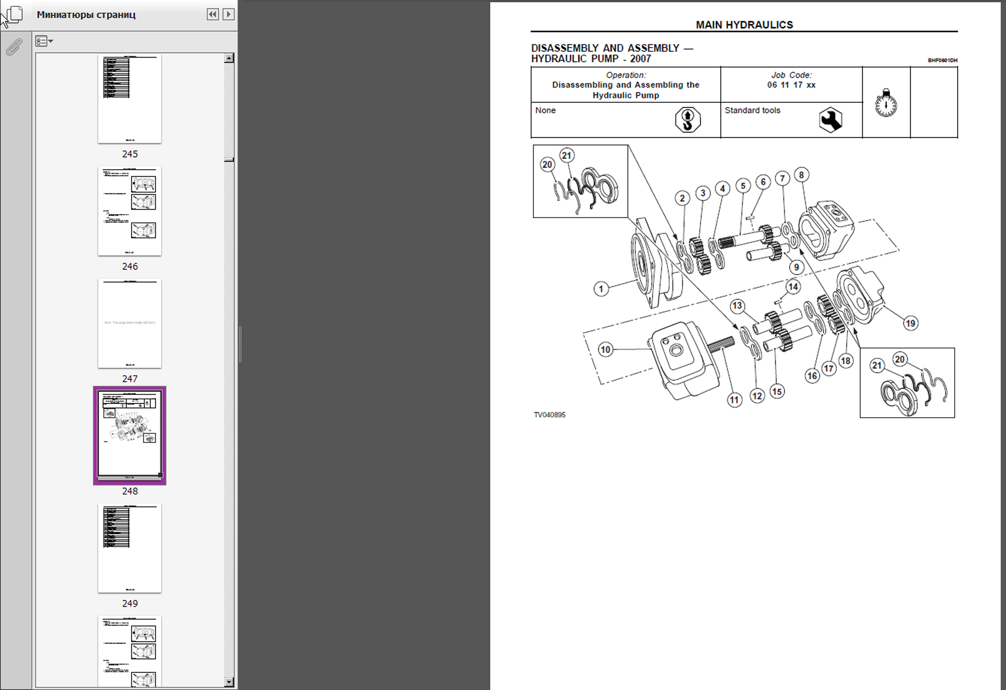Click callout number 10 in the pump diagram
The width and height of the screenshot is (1006, 690).
[x=605, y=349]
